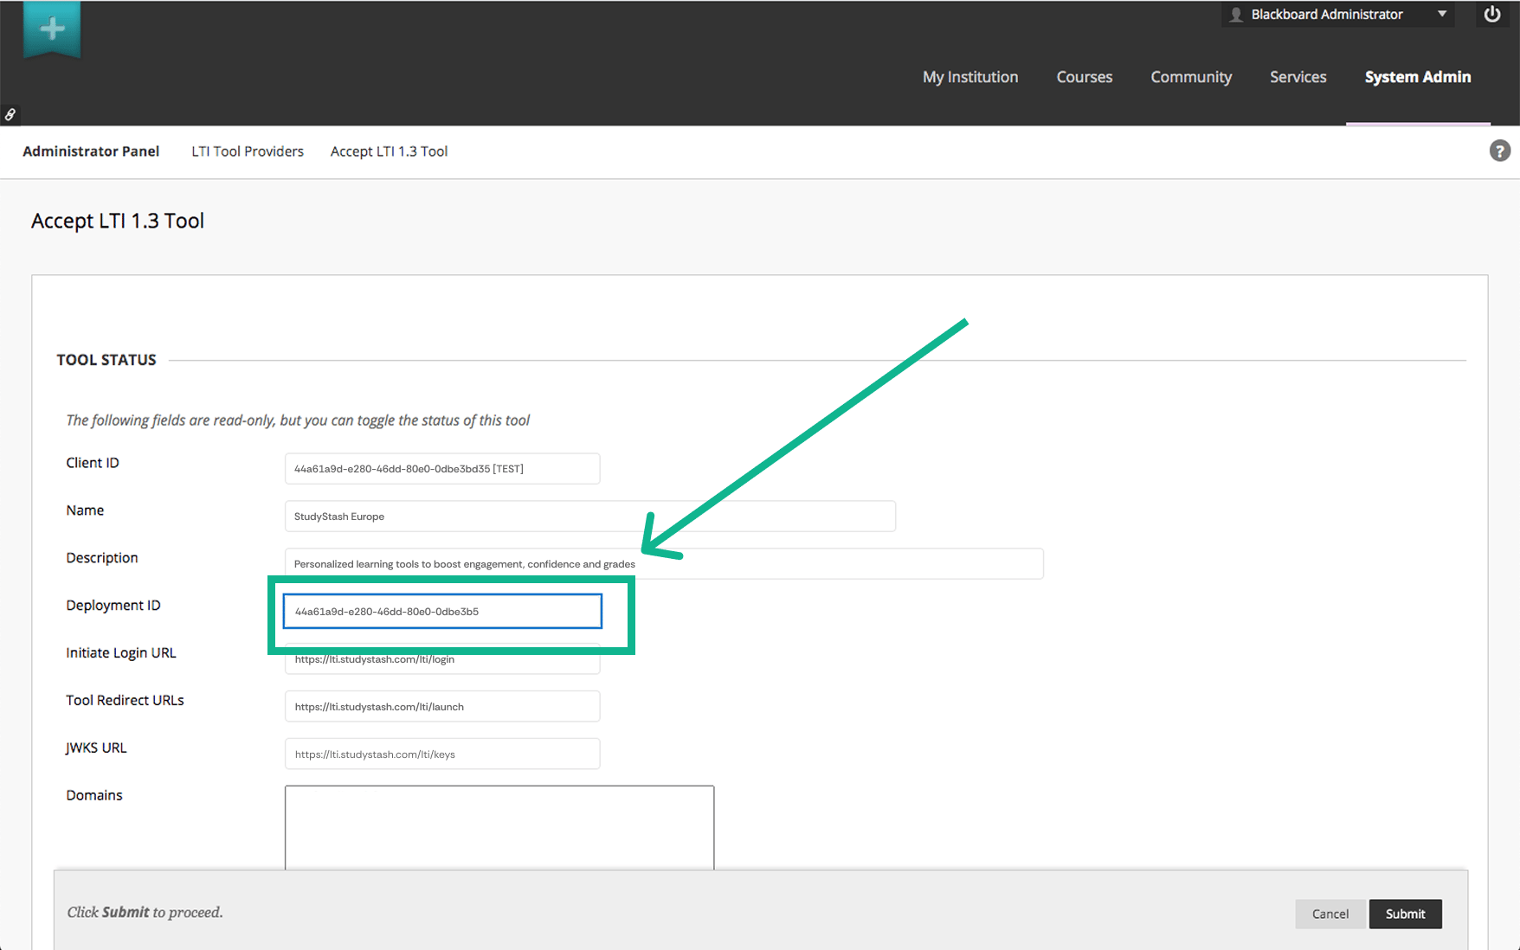Navigate to Administrator Panel breadcrumb
The width and height of the screenshot is (1520, 950).
click(91, 151)
